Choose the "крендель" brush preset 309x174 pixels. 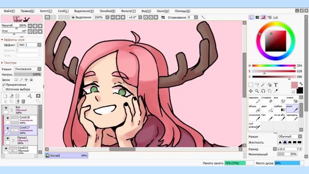[292, 117]
